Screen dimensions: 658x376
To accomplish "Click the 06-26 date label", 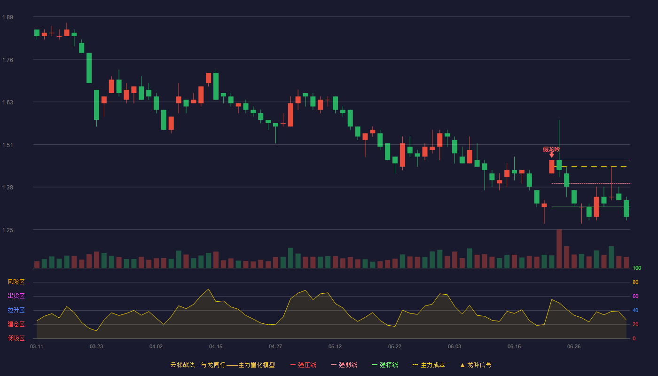I will (574, 346).
